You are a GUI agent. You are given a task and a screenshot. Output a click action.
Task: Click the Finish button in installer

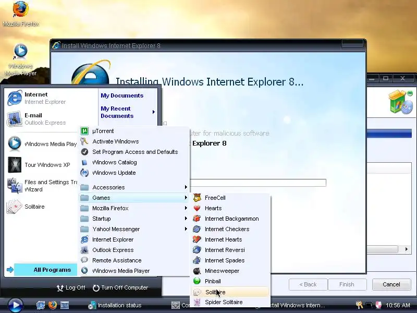347,284
